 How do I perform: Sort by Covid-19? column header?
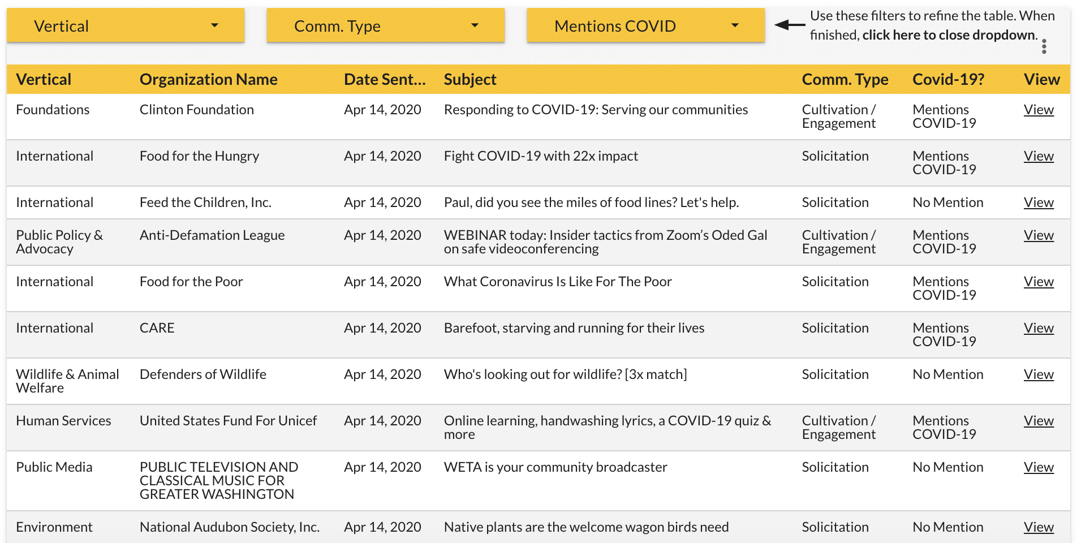coord(948,79)
